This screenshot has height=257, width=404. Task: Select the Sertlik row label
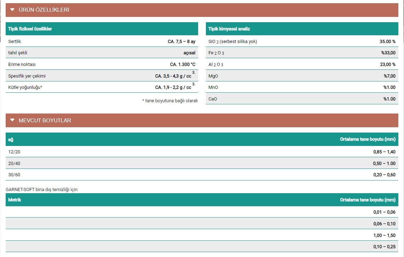14,42
